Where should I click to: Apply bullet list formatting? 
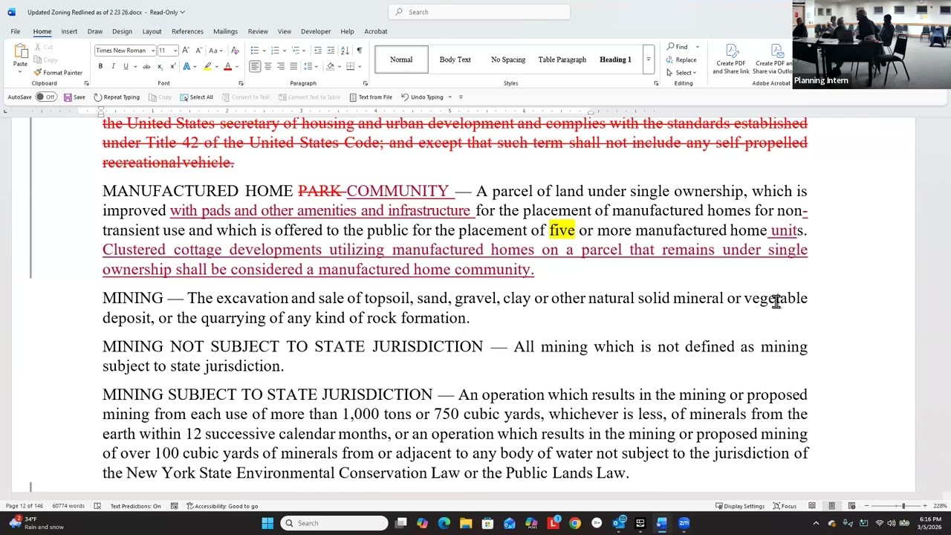click(x=254, y=51)
